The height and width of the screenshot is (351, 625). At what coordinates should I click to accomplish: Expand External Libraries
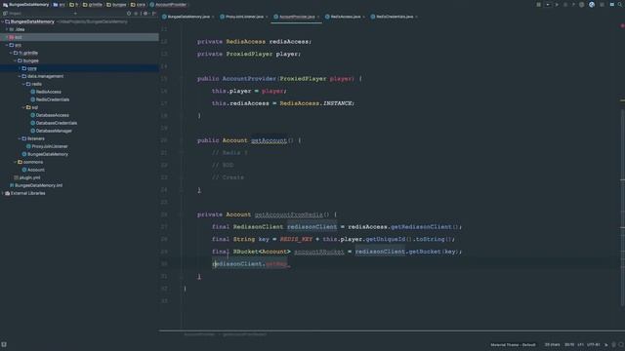click(x=3, y=193)
